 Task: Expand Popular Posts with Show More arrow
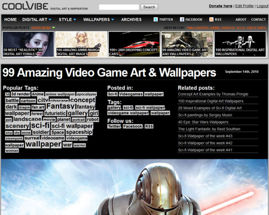click(x=54, y=27)
